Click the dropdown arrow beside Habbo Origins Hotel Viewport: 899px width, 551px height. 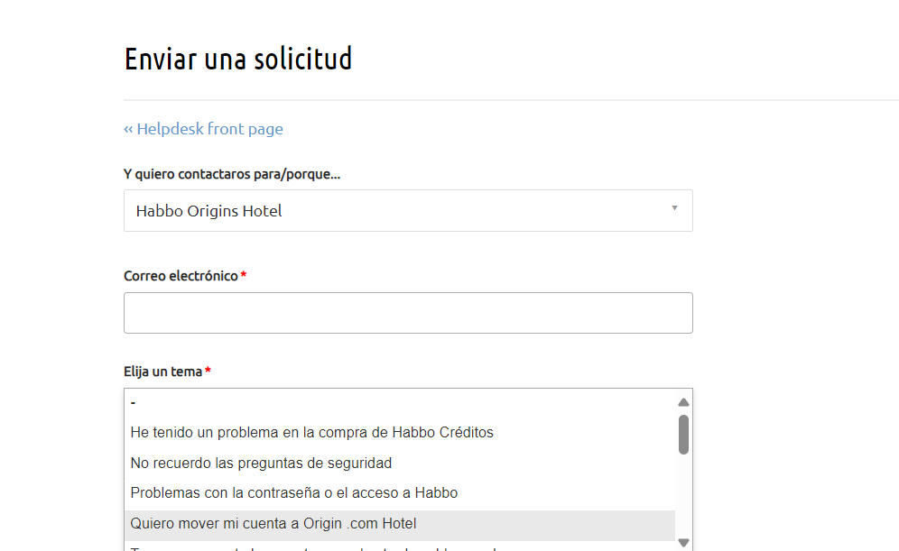click(x=673, y=209)
